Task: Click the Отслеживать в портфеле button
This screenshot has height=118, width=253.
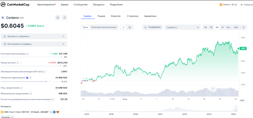Action: [34, 44]
